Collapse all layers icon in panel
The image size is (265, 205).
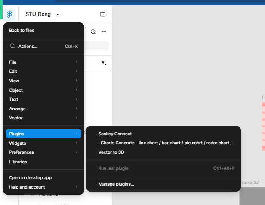point(104,63)
